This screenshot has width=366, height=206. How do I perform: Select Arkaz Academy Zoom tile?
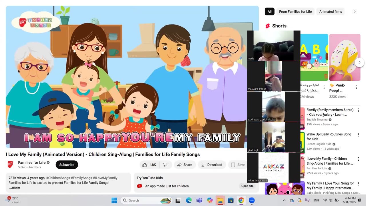coord(274,167)
